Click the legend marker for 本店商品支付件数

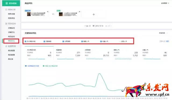(26, 66)
